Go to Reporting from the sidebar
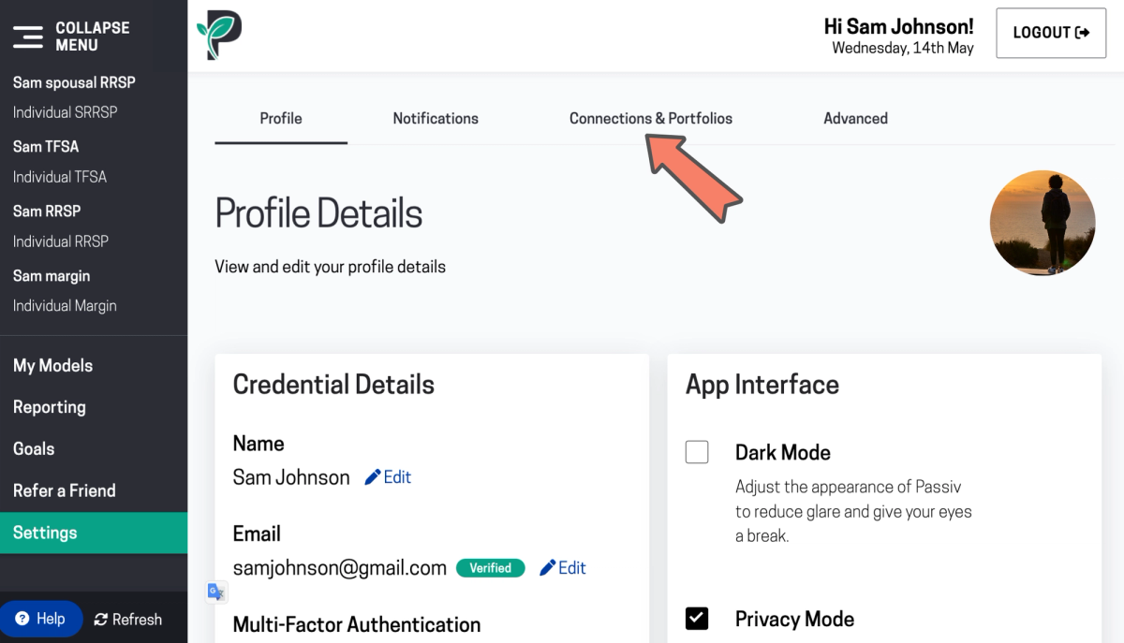 [49, 406]
